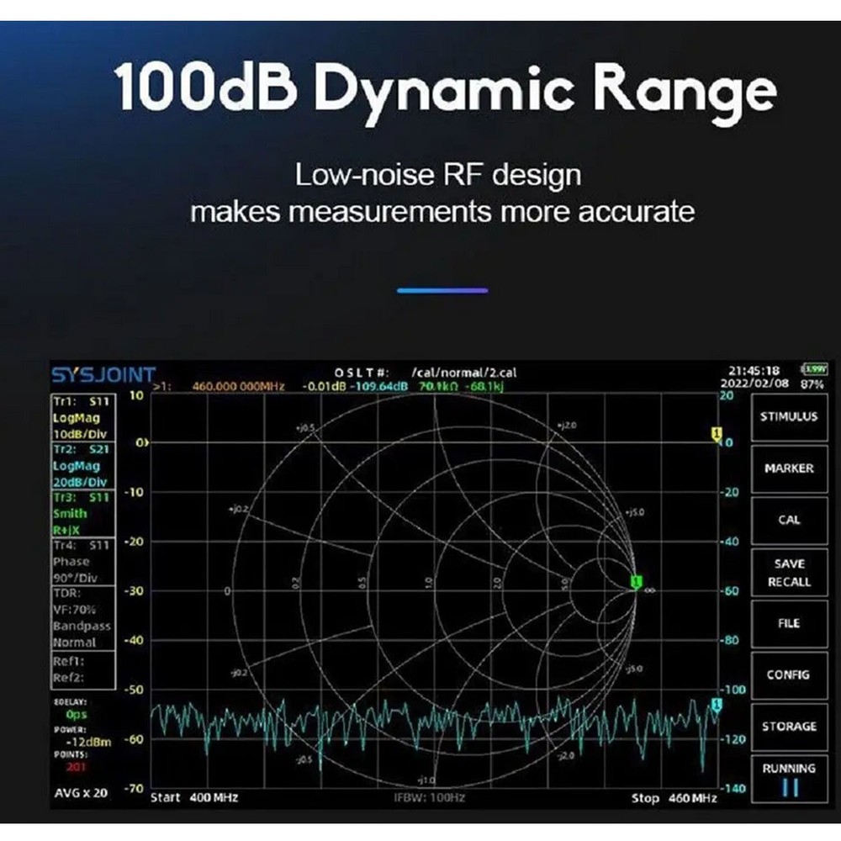841x841 pixels.
Task: Open the CONFIG settings
Action: [x=789, y=674]
